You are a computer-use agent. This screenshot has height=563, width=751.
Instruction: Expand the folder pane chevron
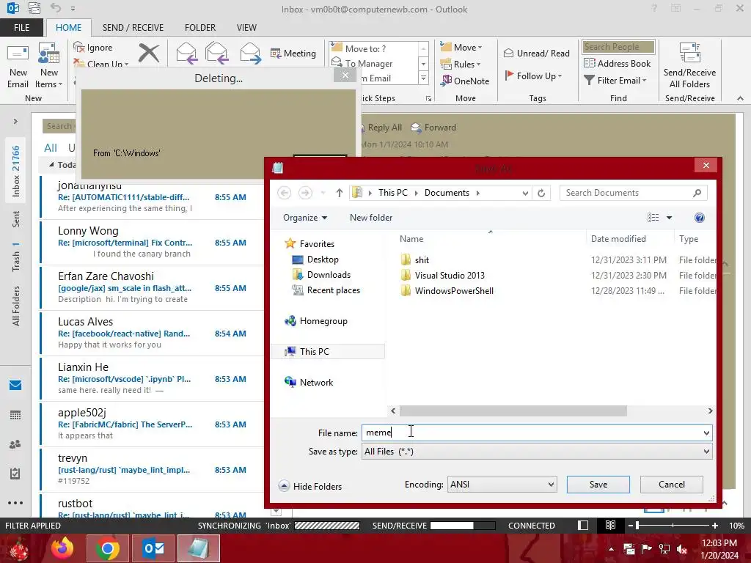click(15, 122)
